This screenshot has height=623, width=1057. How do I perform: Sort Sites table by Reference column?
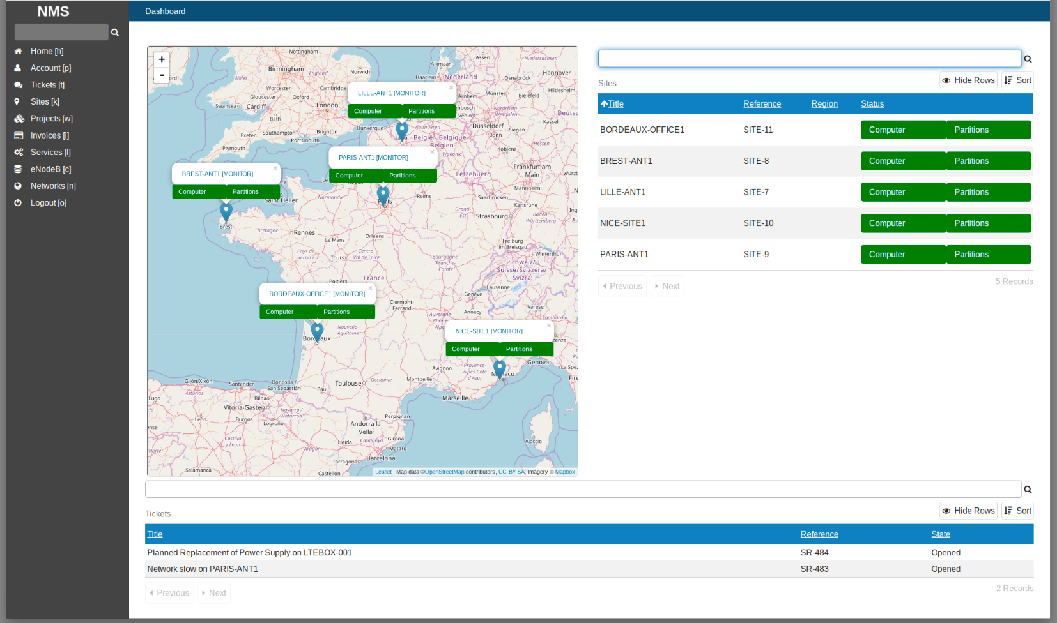tap(762, 104)
